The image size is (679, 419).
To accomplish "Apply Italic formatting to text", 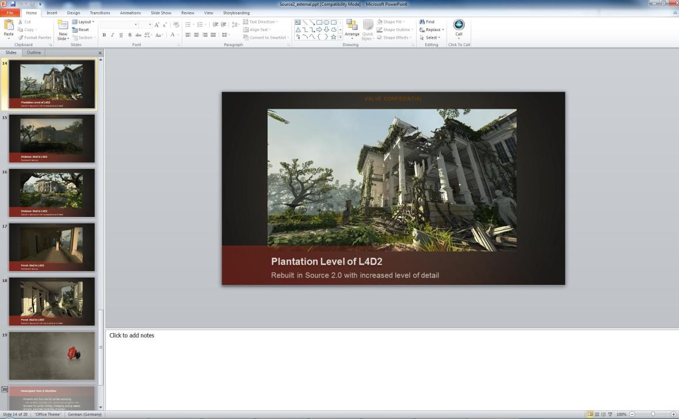I will (112, 35).
